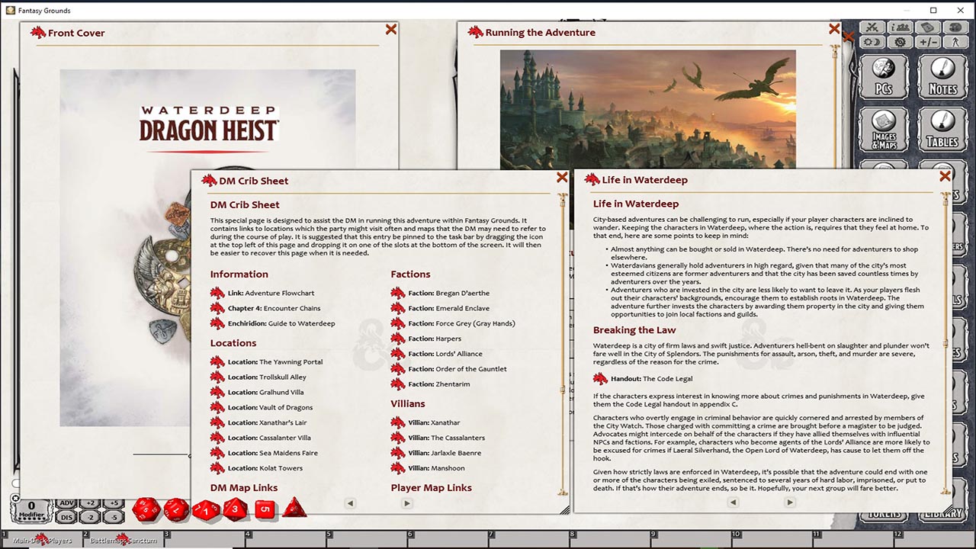
Task: Toggle the DIS disadvantage button
Action: [x=66, y=517]
